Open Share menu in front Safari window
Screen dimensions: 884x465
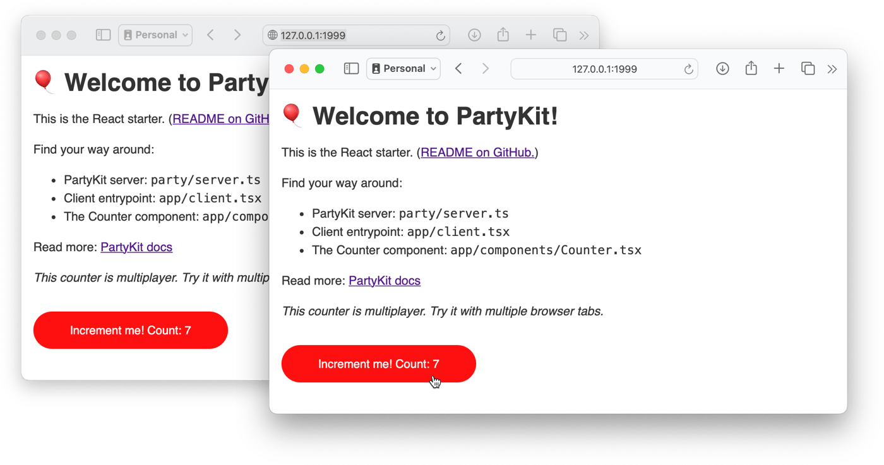pos(751,68)
